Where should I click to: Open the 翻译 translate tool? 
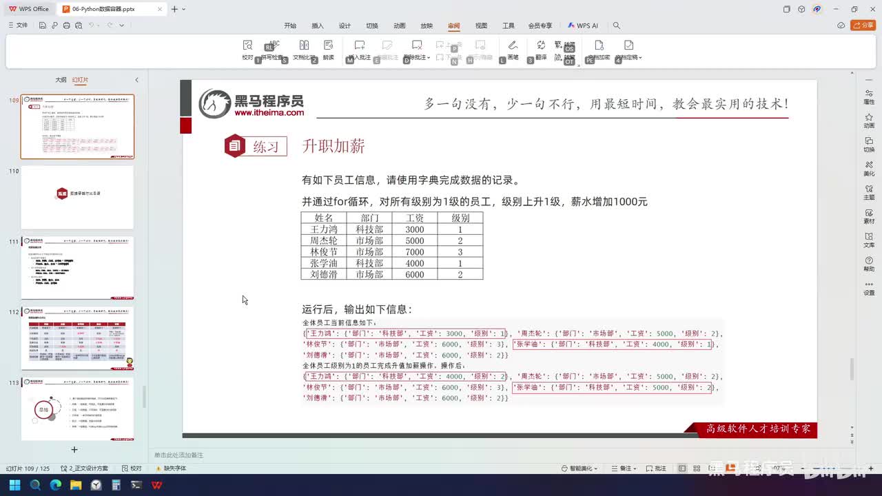coord(541,50)
